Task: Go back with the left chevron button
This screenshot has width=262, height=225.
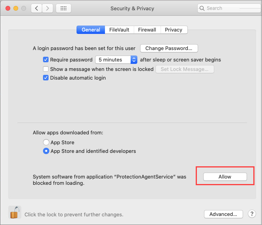Action: click(37, 8)
